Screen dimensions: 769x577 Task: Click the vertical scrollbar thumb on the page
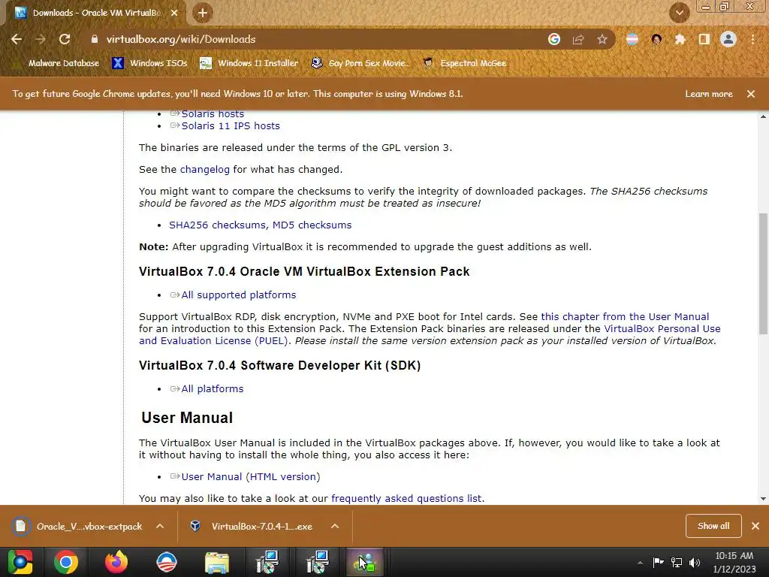tap(763, 273)
